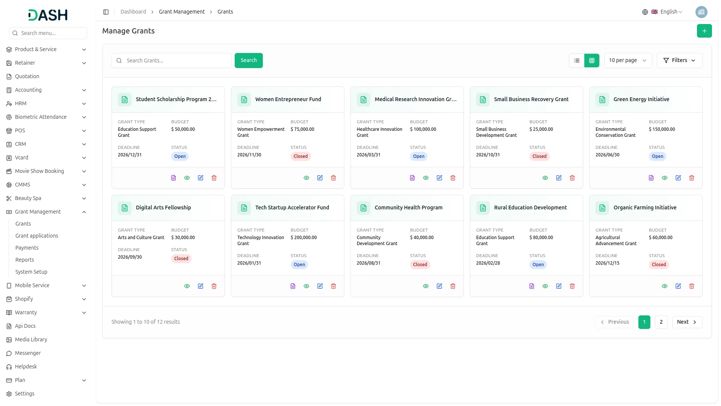
Task: View the Student Scholarship Program grant details
Action: point(187,178)
